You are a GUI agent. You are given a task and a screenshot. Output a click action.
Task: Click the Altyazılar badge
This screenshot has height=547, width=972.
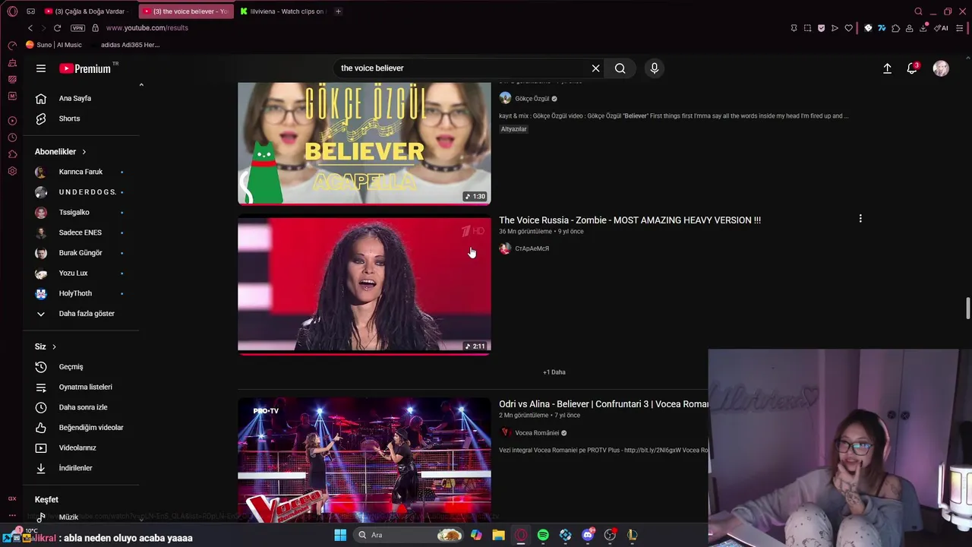pos(513,129)
